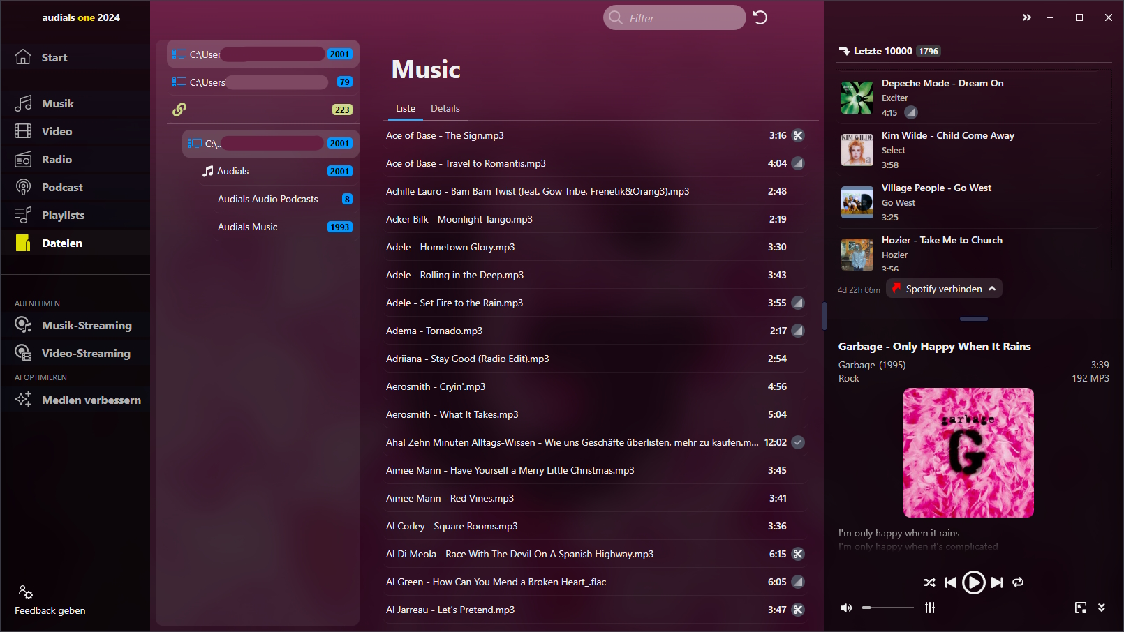Open the Radio section

75,159
